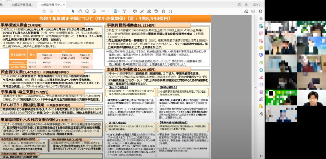
Task: Click the ログイン sign-in button
Action: point(256,4)
